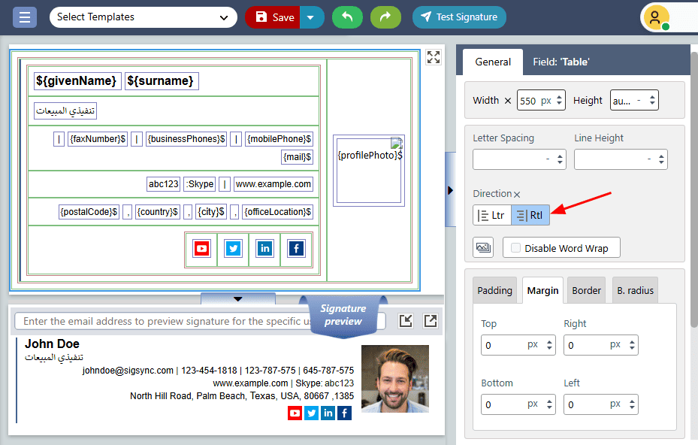Expand the editor to fullscreen
The width and height of the screenshot is (698, 445).
coord(433,57)
